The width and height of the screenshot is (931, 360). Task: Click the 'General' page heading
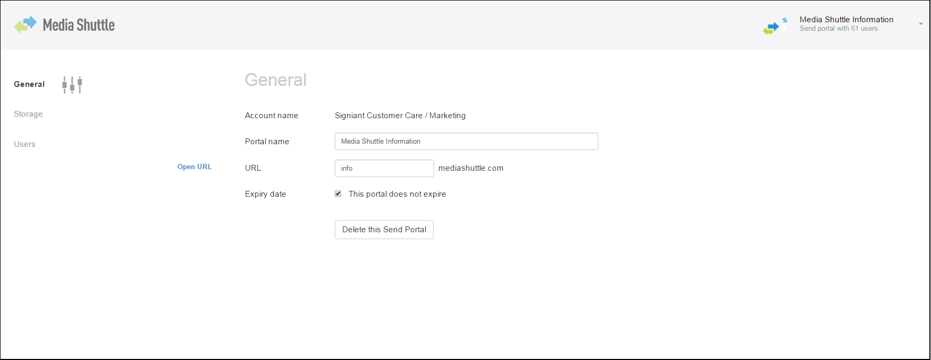click(276, 80)
